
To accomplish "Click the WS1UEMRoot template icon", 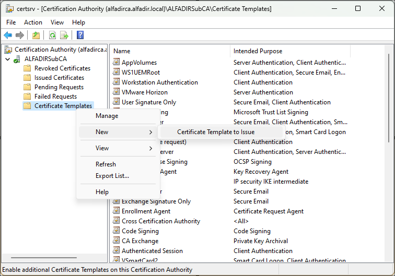I will click(116, 72).
